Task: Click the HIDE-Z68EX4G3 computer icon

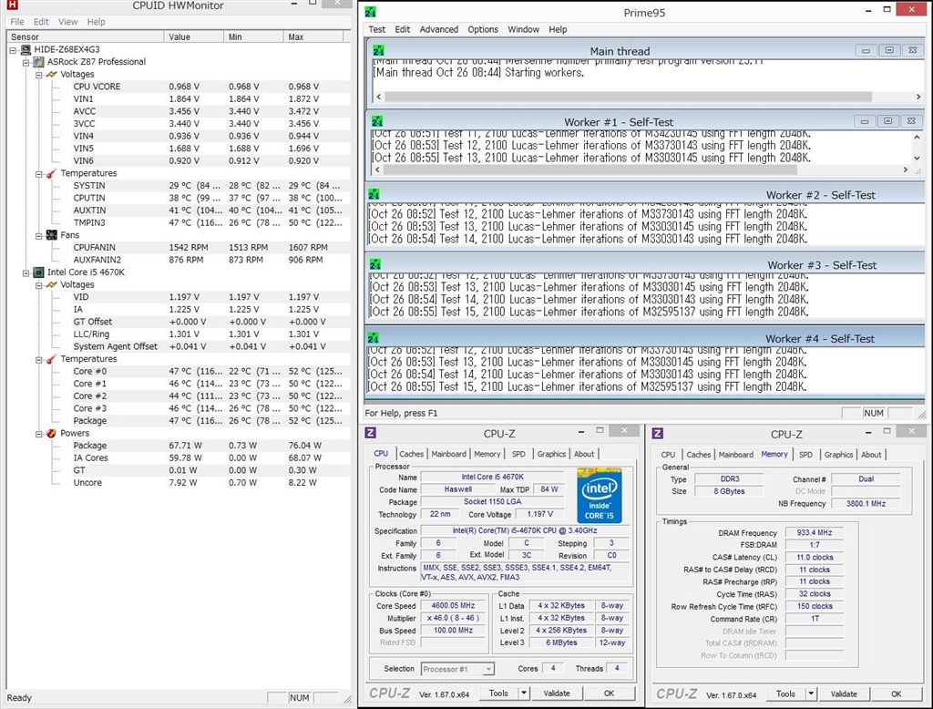Action: point(26,49)
